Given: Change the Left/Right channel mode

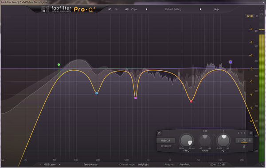Looking at the screenshot, I should coord(143,164).
